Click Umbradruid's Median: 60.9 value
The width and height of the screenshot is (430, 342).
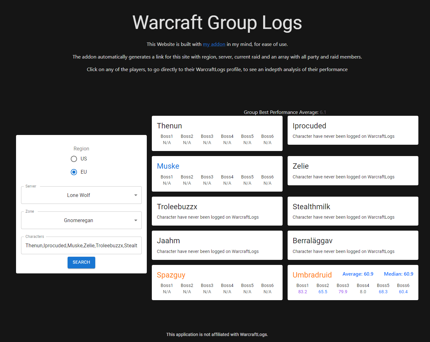(x=399, y=274)
